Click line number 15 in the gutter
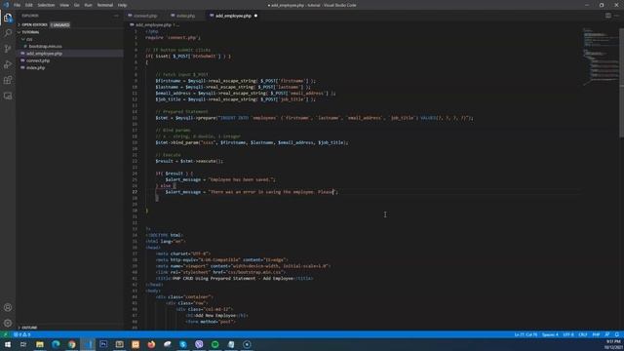624x351 pixels. click(135, 118)
